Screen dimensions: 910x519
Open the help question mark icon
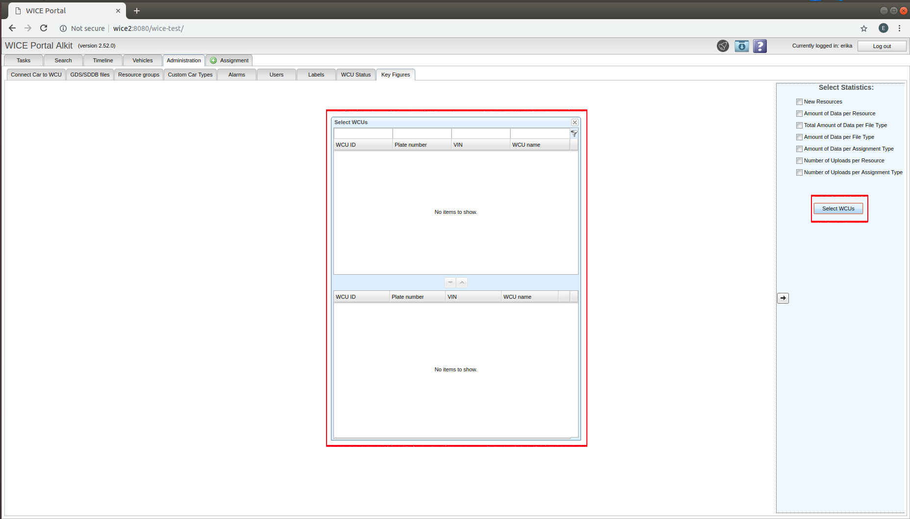point(760,46)
